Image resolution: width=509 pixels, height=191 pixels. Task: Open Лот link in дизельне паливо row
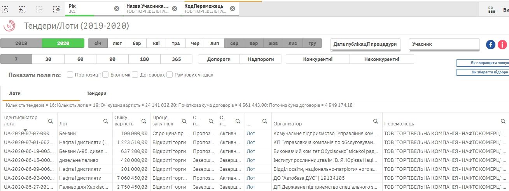point(251,160)
